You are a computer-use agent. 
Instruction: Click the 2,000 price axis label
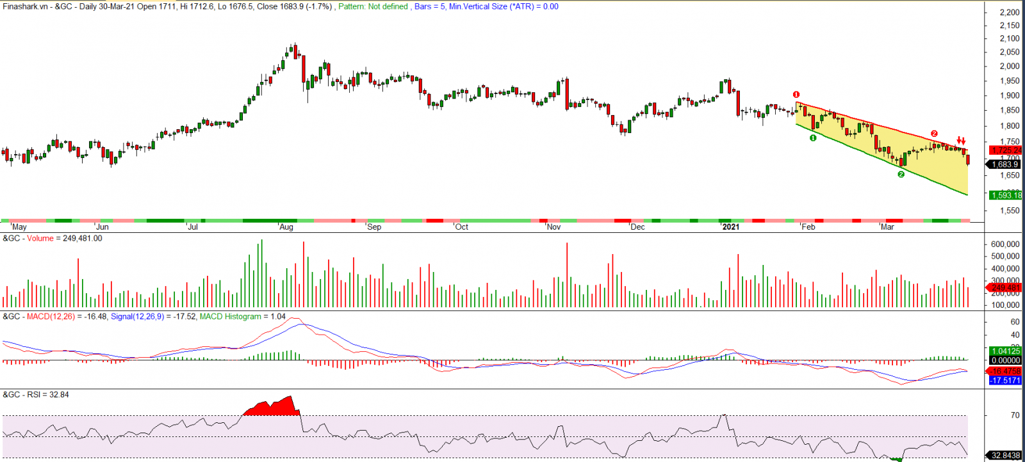pyautogui.click(x=1010, y=66)
